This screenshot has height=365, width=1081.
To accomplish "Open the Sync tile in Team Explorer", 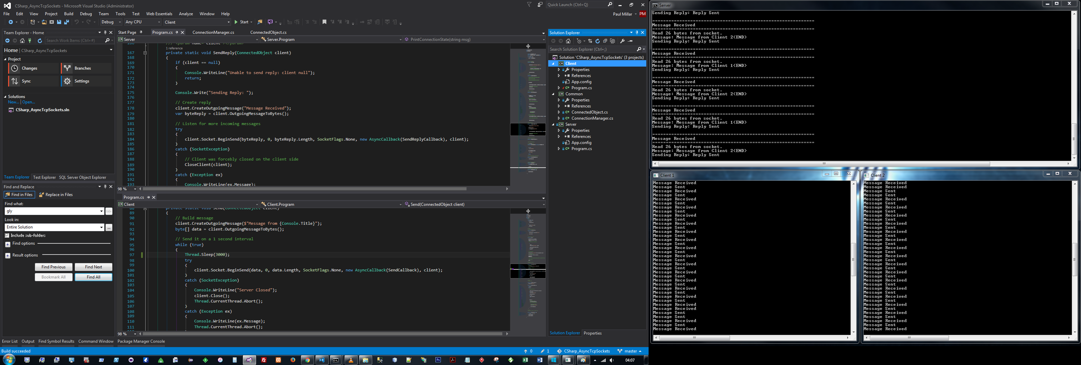I will click(x=33, y=81).
